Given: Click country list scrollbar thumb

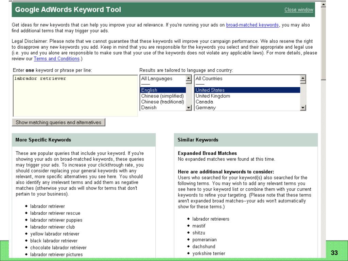Looking at the screenshot, I should (303, 82).
